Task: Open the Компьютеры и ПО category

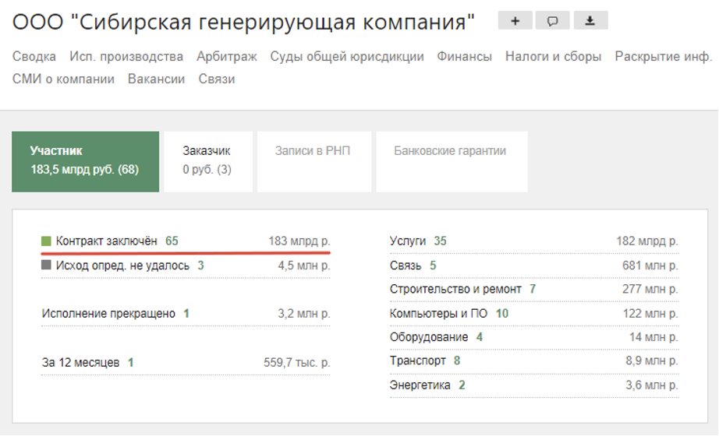Action: click(x=438, y=314)
